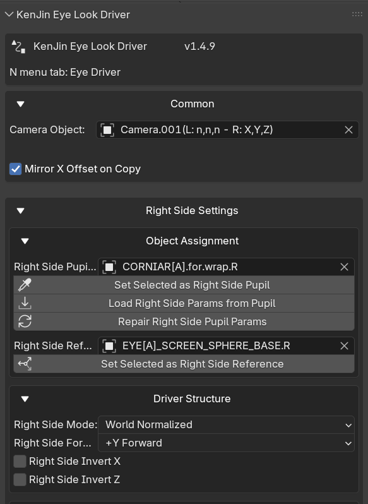The height and width of the screenshot is (504, 368).
Task: Enable Right Side Invert Z checkbox
Action: tap(20, 480)
